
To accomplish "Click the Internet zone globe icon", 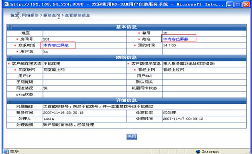I will 198,152.
